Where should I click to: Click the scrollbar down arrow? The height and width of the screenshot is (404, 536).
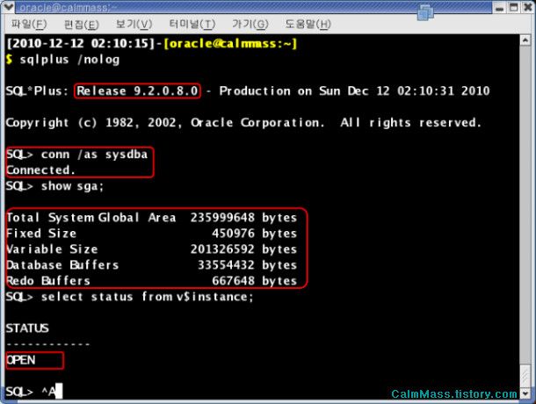[x=525, y=393]
